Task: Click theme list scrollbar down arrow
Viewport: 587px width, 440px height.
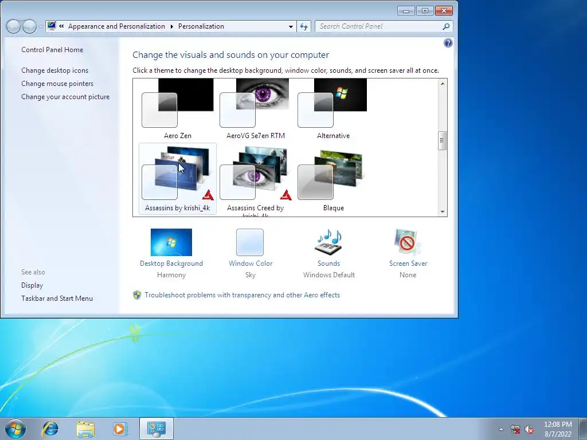Action: coord(443,212)
